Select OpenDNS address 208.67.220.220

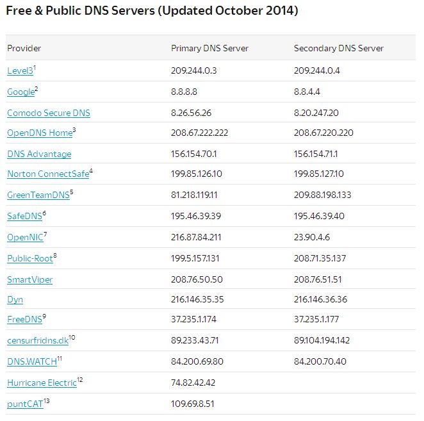pyautogui.click(x=323, y=133)
